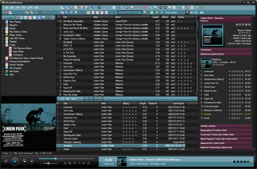Click the large Play button in player
The width and height of the screenshot is (257, 169).
click(x=15, y=162)
